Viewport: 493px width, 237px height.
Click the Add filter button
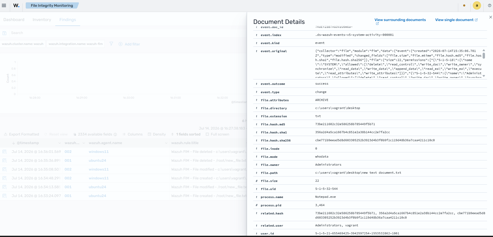coord(129,44)
